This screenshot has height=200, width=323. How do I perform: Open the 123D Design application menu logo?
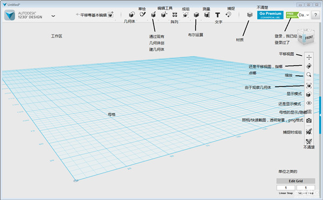point(10,15)
